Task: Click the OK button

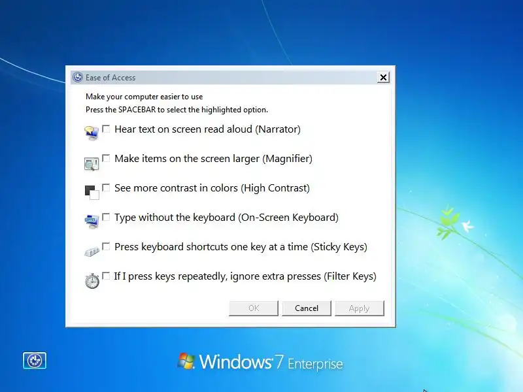Action: [254, 308]
